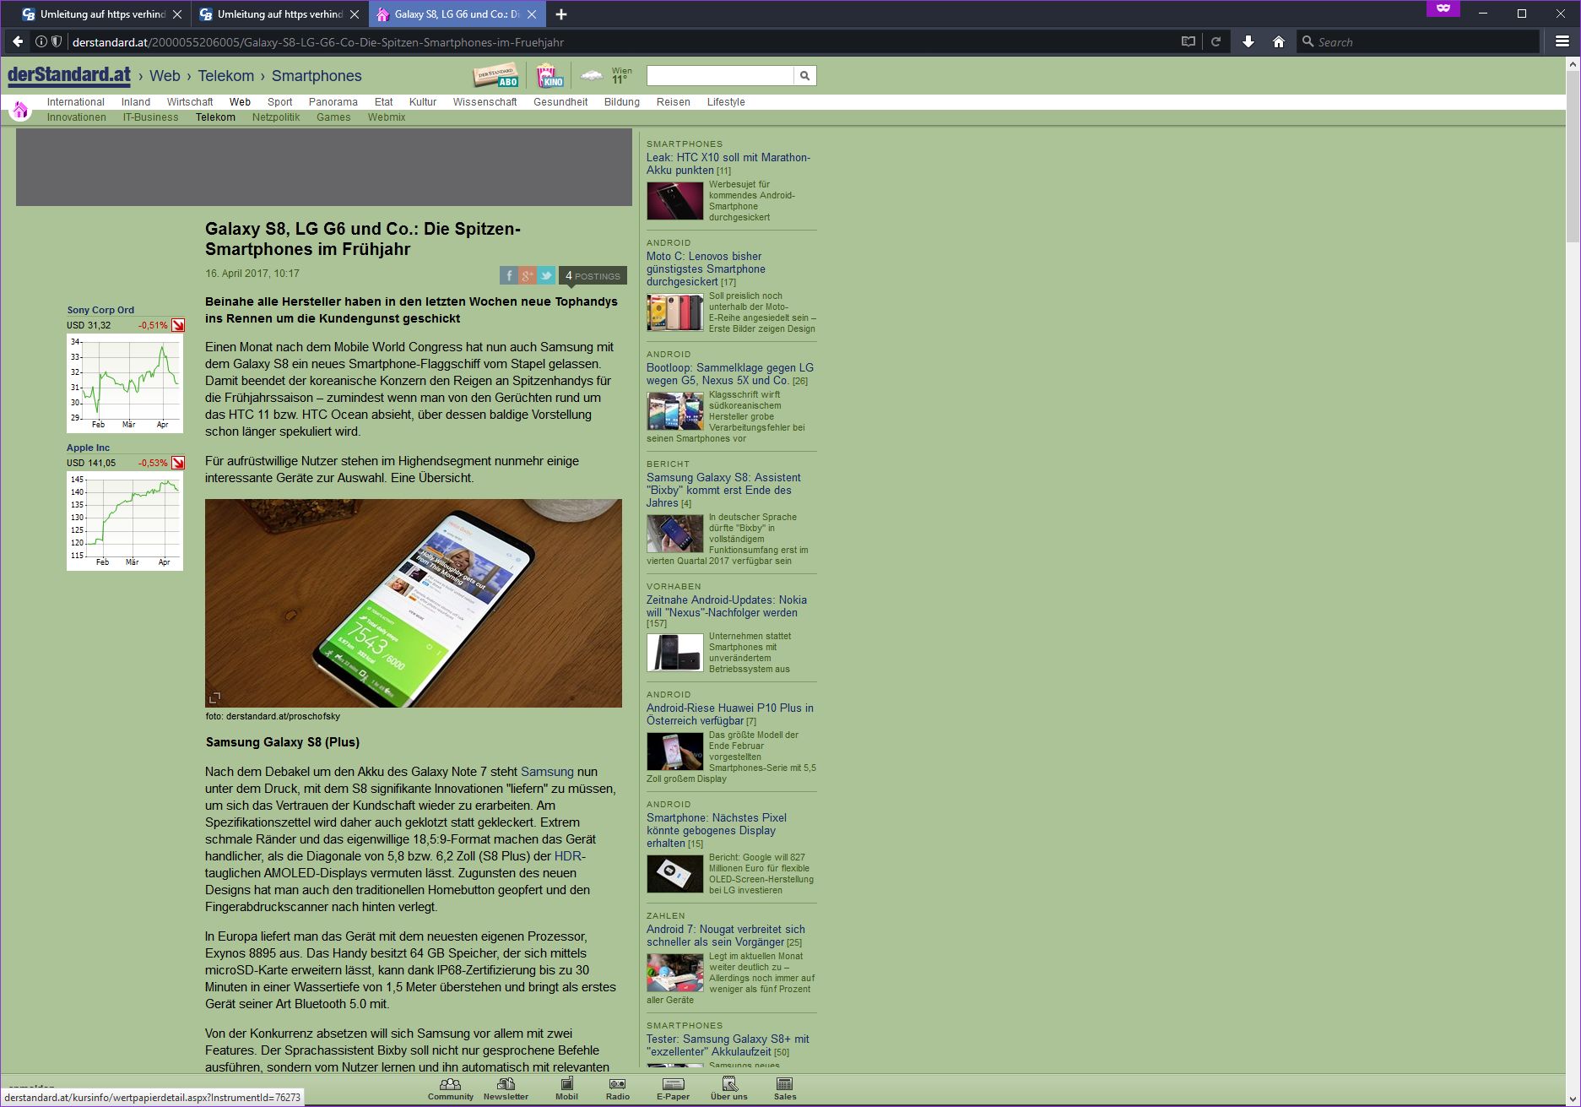Select the IT-Business submenu item
The height and width of the screenshot is (1107, 1581).
150,117
